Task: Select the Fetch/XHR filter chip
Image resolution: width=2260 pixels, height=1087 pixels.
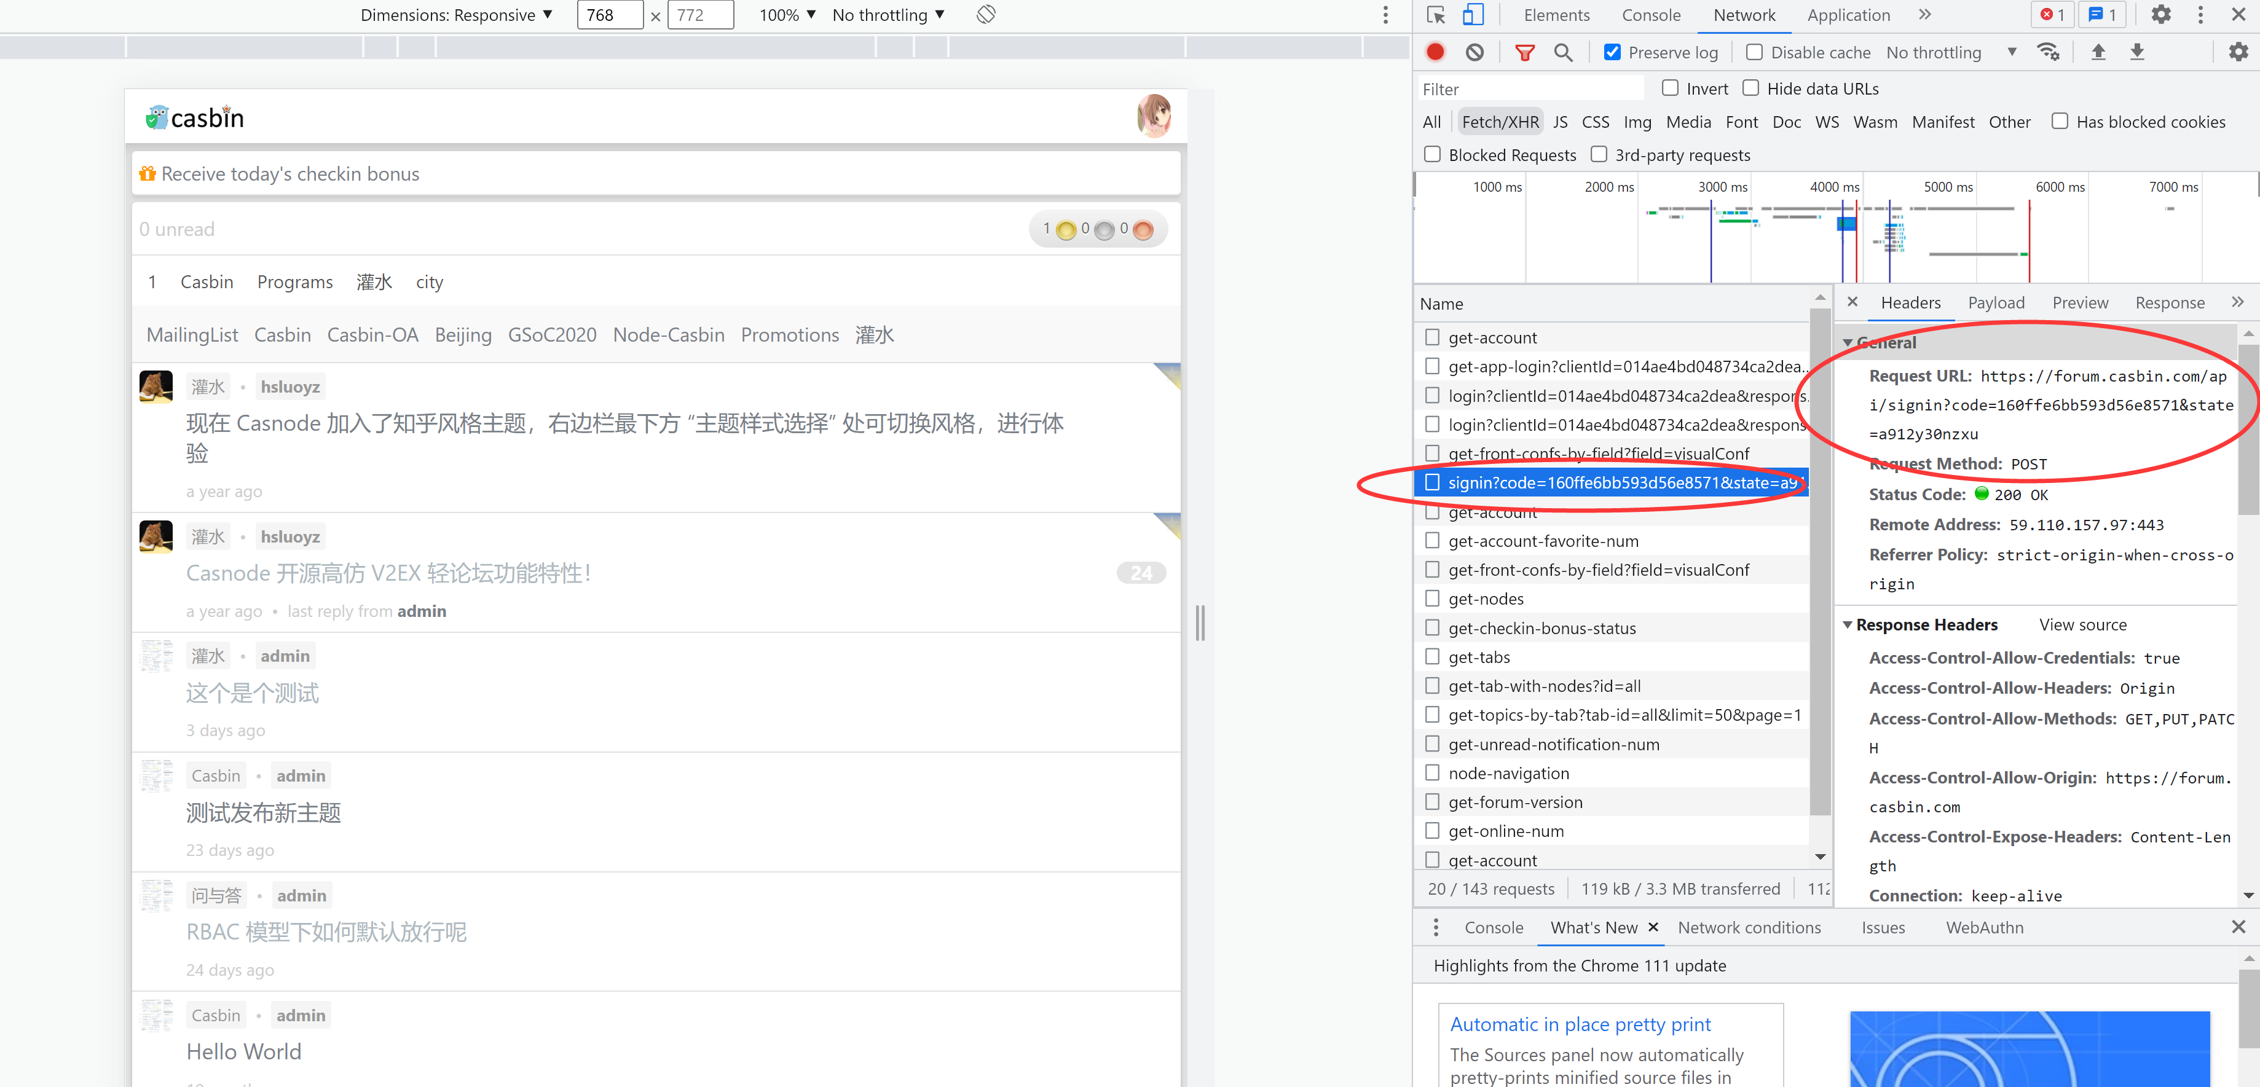Action: pyautogui.click(x=1500, y=121)
